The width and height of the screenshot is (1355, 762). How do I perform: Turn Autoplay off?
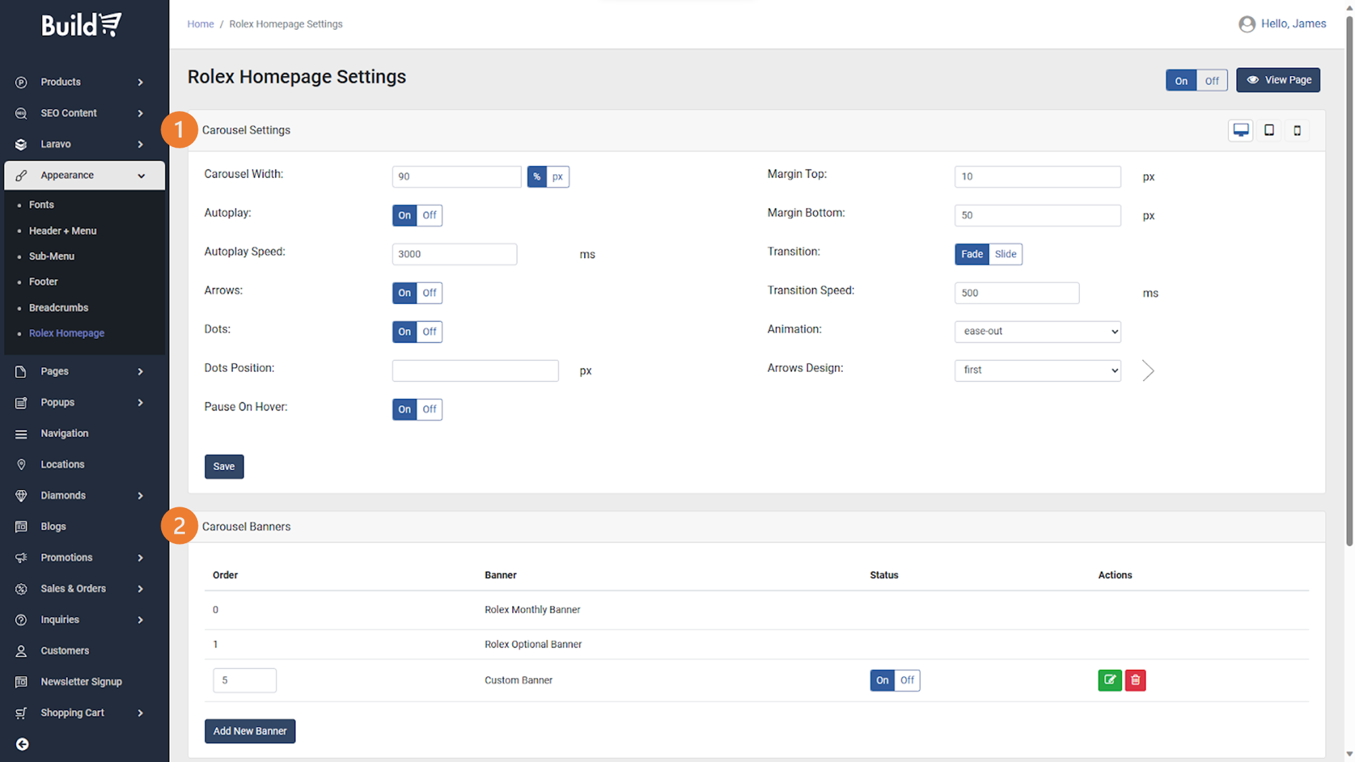pos(430,215)
